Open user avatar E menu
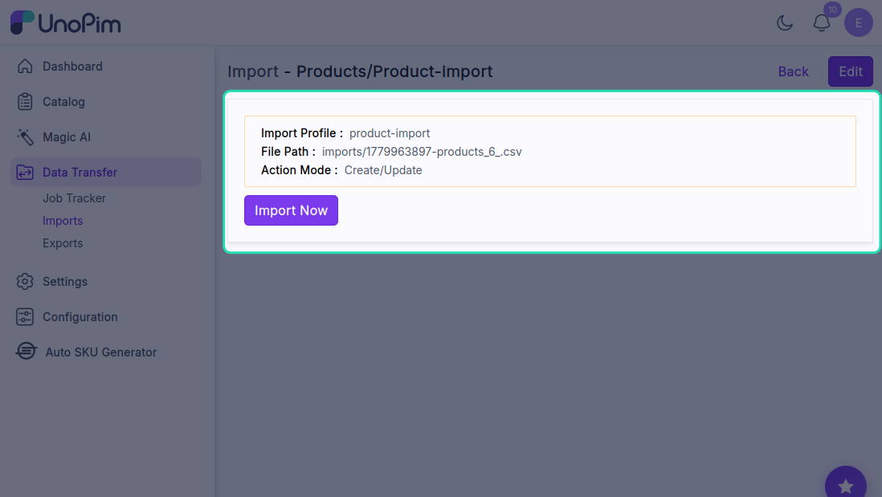The image size is (882, 497). tap(859, 22)
